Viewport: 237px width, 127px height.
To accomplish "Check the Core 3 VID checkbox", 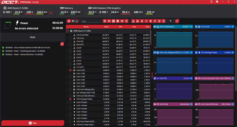I will coord(70,80).
